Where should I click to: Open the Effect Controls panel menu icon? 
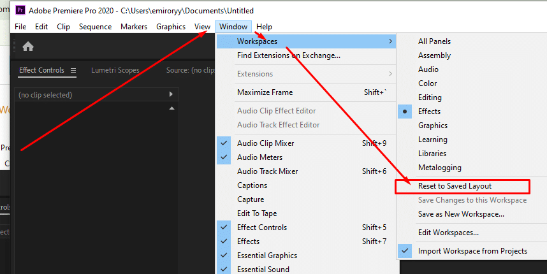click(x=73, y=71)
